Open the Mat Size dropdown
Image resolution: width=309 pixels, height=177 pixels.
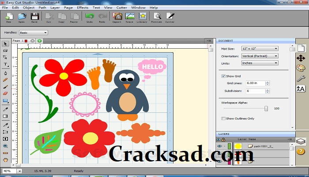(x=260, y=49)
